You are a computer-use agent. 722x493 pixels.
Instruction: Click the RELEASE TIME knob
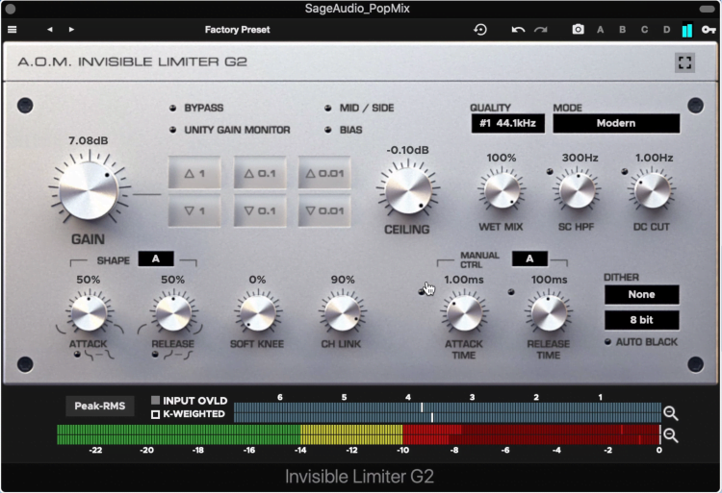[x=549, y=313]
